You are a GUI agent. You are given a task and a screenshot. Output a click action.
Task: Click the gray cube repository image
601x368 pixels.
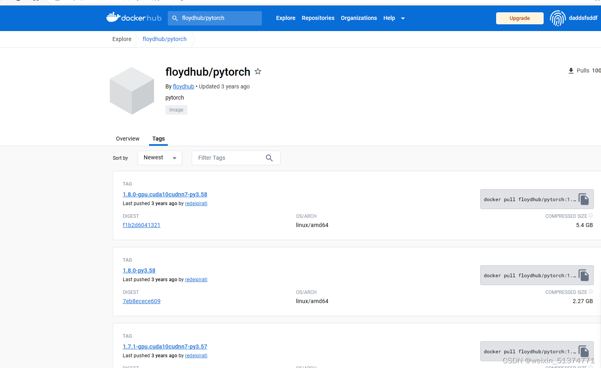point(132,91)
